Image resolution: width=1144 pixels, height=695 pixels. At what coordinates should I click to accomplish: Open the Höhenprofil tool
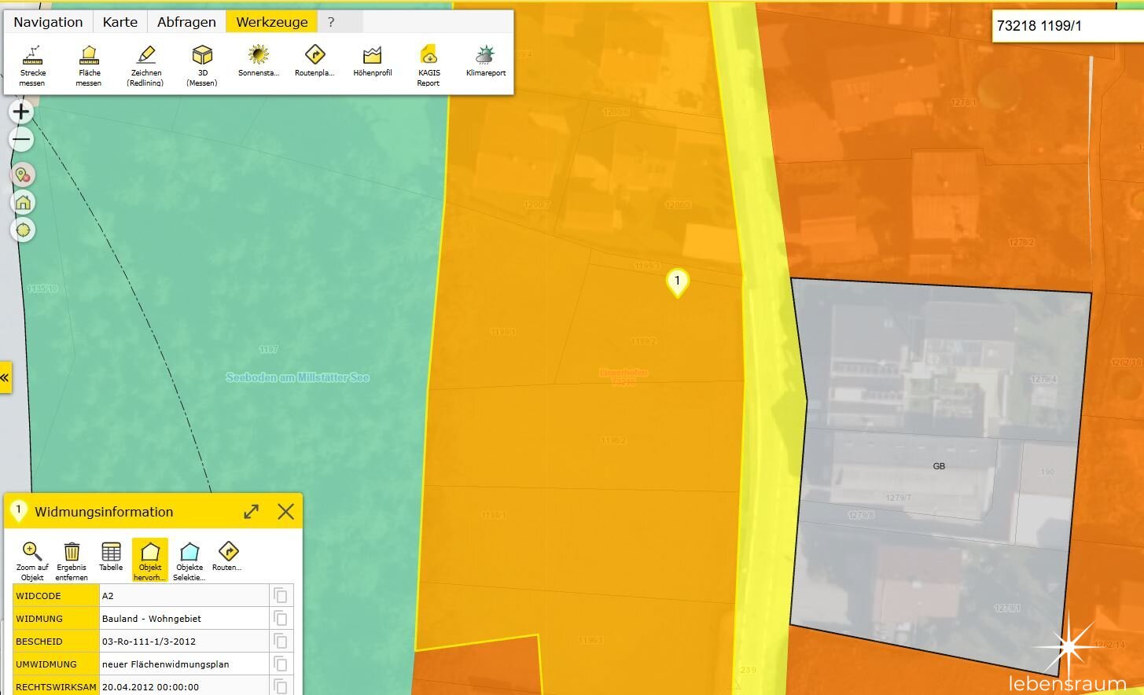click(372, 61)
